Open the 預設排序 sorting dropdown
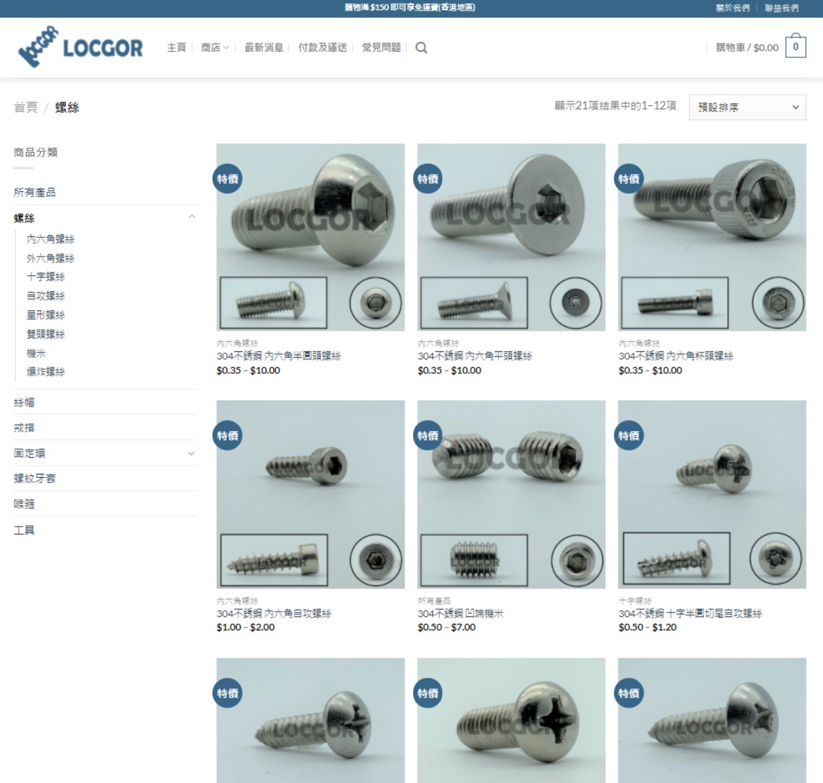Image resolution: width=823 pixels, height=783 pixels. [x=747, y=107]
